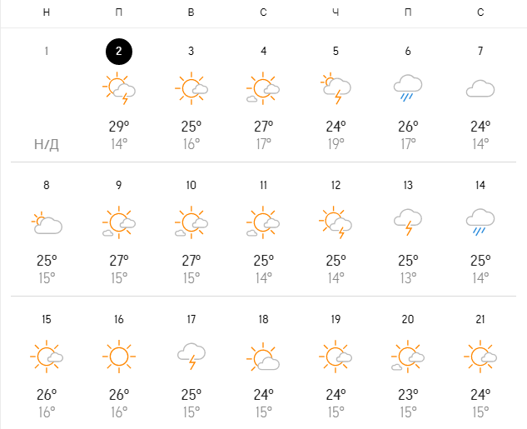Click the cloudy icon for day 7

click(480, 88)
